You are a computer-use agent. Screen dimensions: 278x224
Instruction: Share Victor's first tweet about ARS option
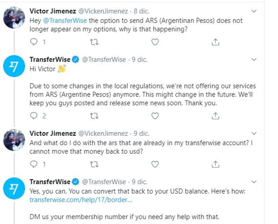[x=215, y=42]
